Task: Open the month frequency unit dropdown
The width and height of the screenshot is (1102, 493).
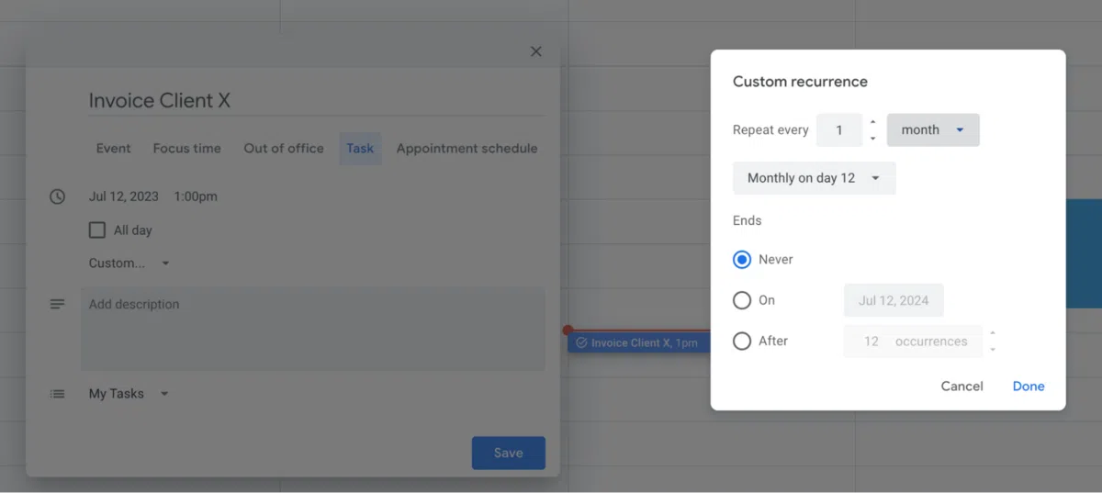Action: 932,130
